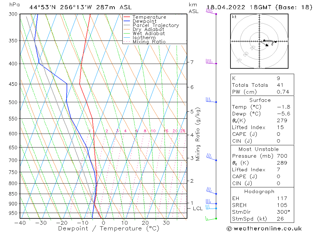Screen dimensions: 317x232
Task: Click the 'Surface' section heading
Action: point(260,100)
